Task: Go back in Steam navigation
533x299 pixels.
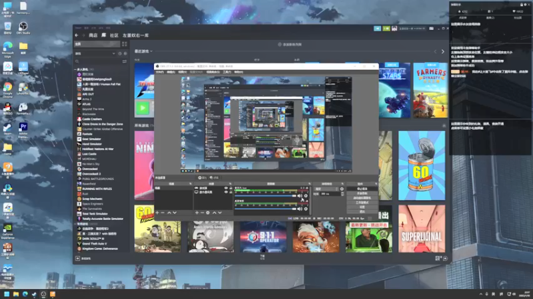Action: [x=77, y=35]
